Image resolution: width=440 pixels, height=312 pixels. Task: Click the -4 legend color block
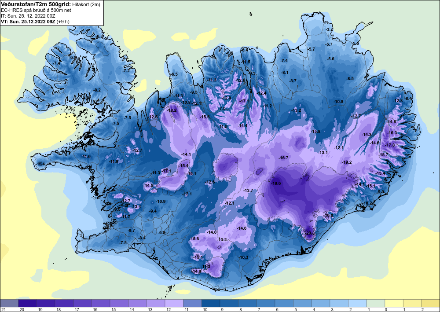click(321, 303)
